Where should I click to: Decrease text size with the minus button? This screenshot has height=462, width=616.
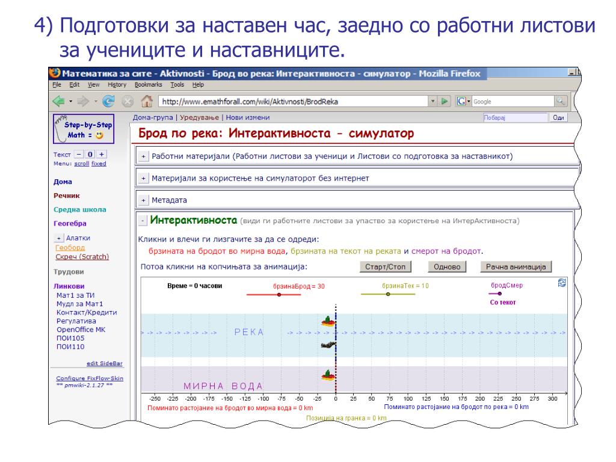[79, 155]
